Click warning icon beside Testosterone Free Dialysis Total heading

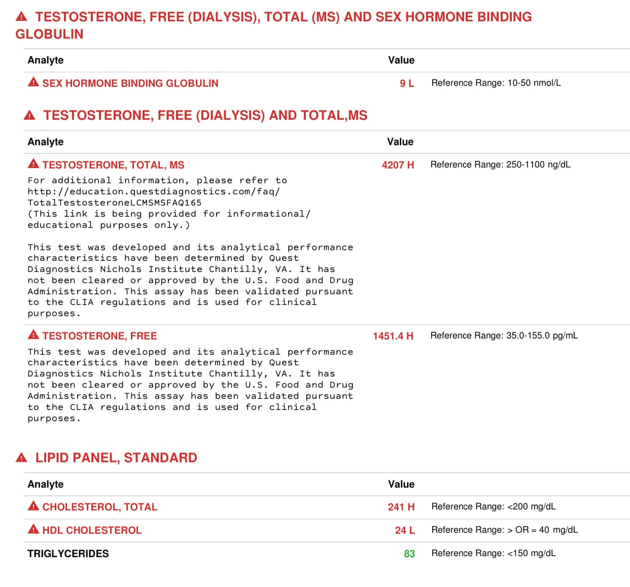[x=21, y=17]
